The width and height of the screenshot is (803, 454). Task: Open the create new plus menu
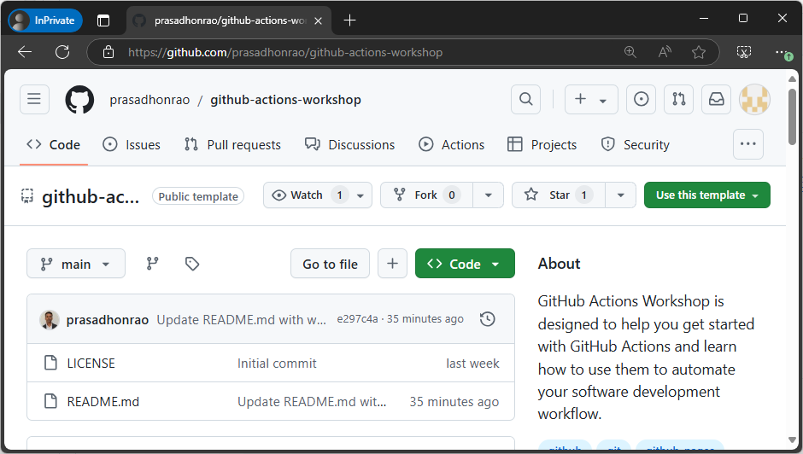[x=591, y=99]
